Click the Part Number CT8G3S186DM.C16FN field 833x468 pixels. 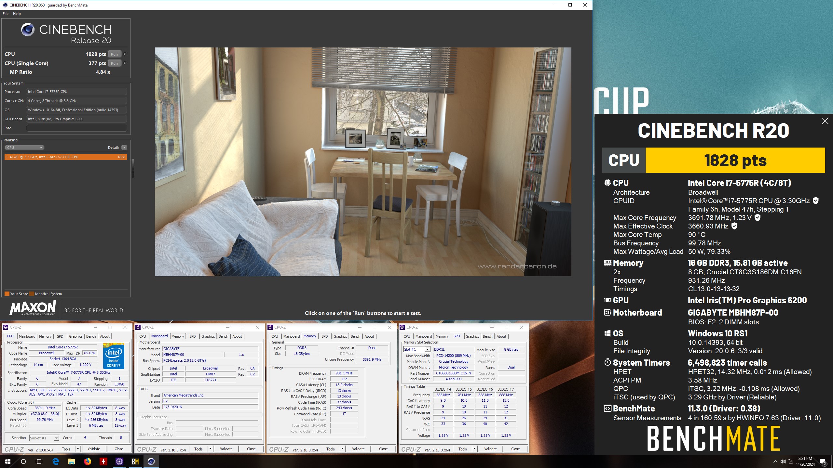[453, 373]
